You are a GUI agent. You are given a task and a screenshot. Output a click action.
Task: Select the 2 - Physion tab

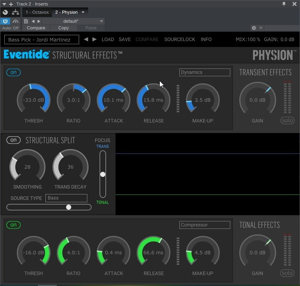(67, 12)
